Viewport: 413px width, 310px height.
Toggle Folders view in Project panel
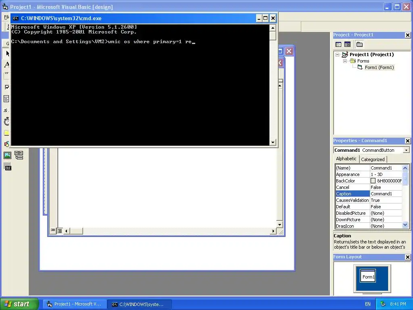click(359, 44)
